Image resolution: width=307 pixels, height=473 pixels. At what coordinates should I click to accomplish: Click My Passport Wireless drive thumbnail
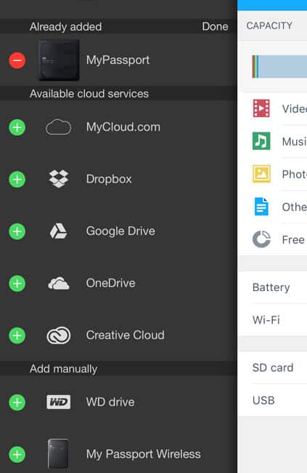(x=58, y=453)
